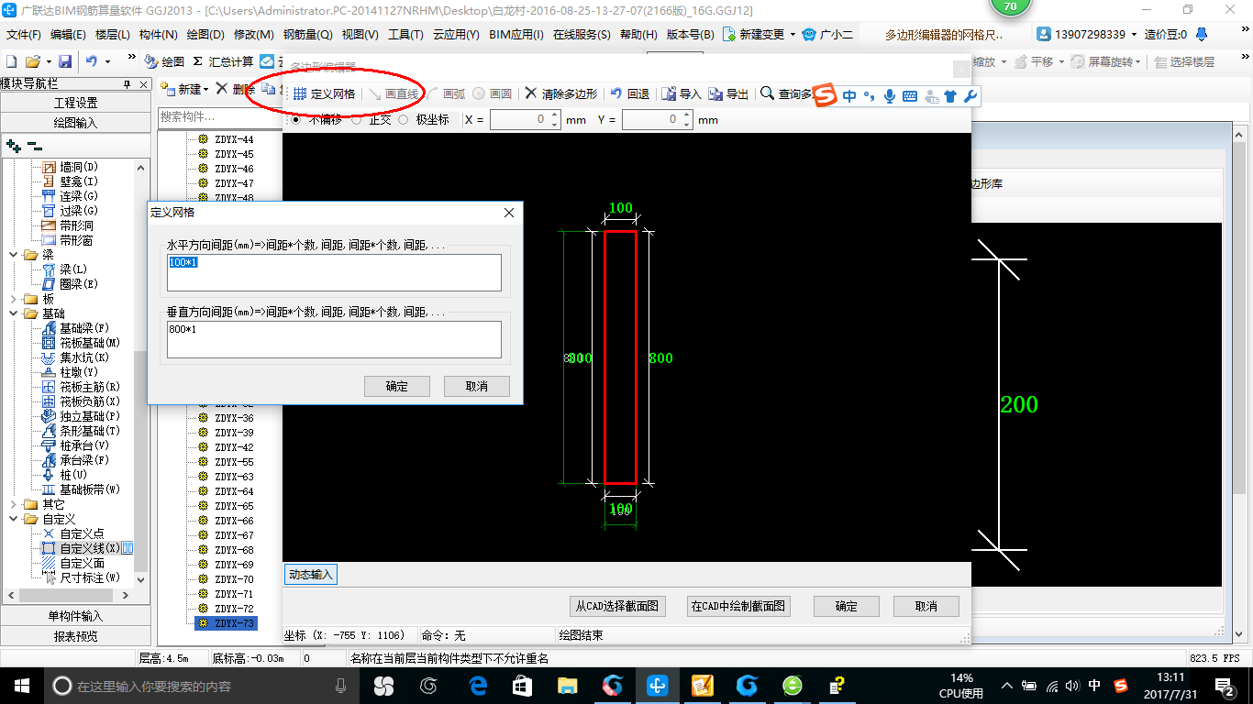
Task: Click the 垂直方向间距 input field
Action: point(334,339)
